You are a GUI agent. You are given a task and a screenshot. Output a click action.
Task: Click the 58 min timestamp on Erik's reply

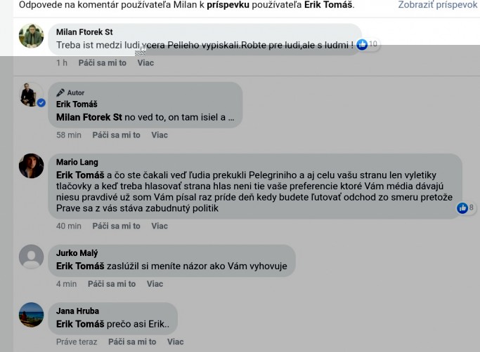tap(69, 135)
